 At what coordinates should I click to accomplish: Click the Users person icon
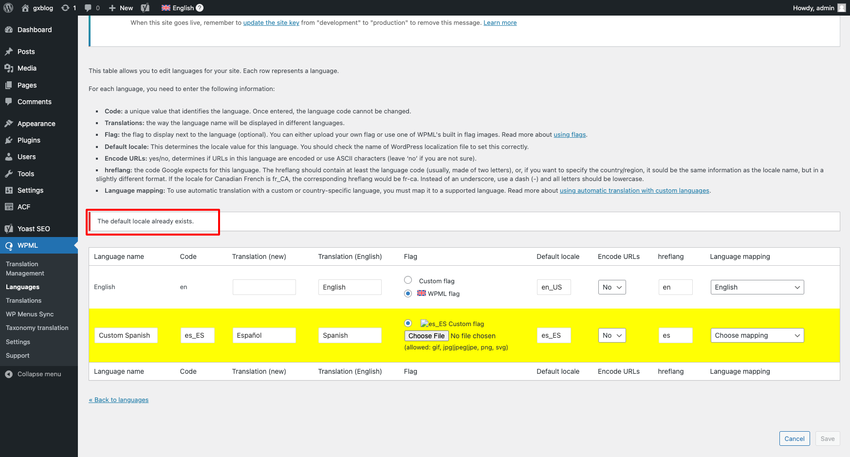[x=9, y=157]
